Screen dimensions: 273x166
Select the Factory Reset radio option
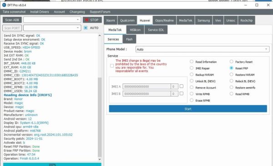(x=232, y=62)
